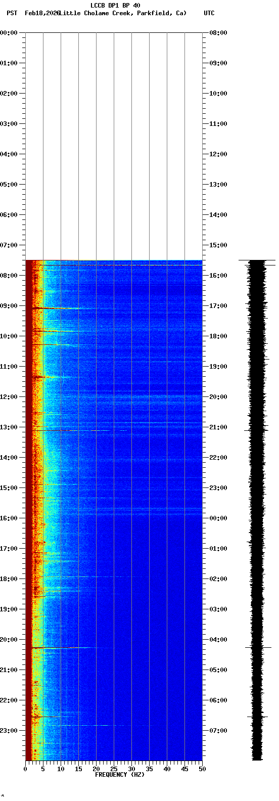Click the PST '12:00' time label
Viewport: 279px width, 801px height.
point(9,397)
